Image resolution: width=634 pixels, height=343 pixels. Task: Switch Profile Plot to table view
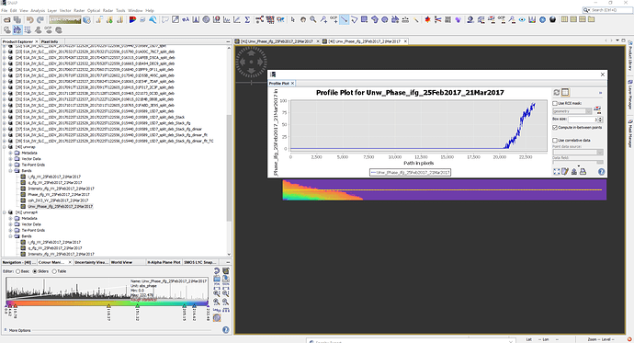pos(565,93)
